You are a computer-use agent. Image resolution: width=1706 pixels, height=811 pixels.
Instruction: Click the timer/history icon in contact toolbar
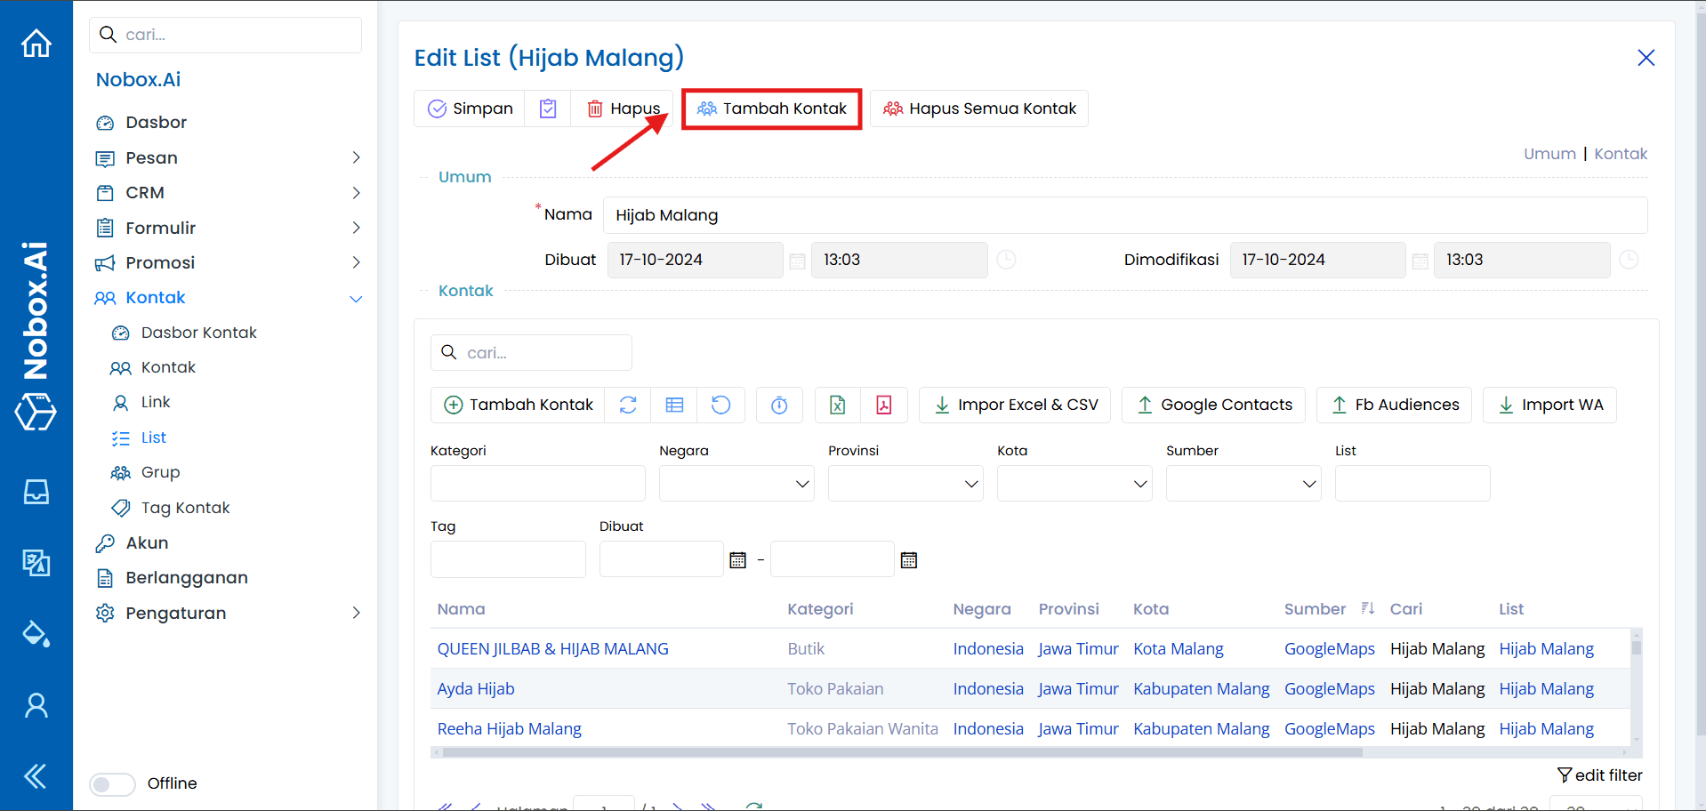point(779,405)
